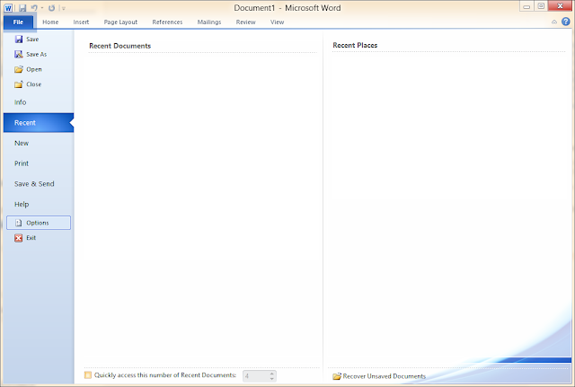Click the Redo icon in Quick Access Toolbar

pyautogui.click(x=52, y=8)
